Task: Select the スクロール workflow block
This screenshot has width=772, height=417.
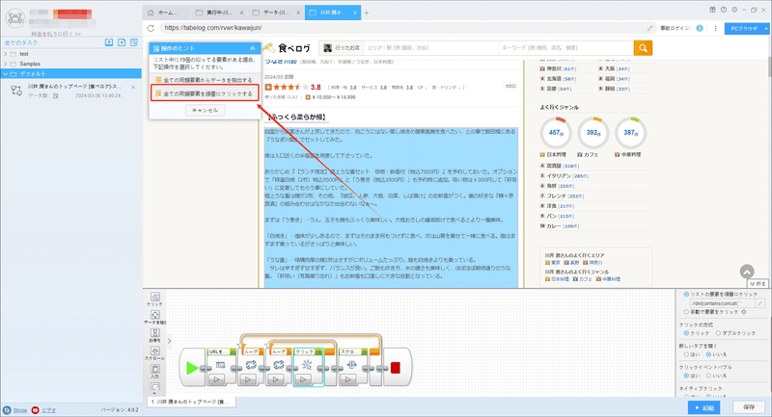Action: click(x=351, y=365)
